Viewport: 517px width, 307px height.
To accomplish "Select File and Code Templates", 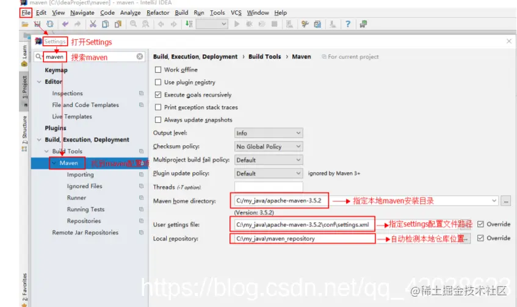I will 85,105.
